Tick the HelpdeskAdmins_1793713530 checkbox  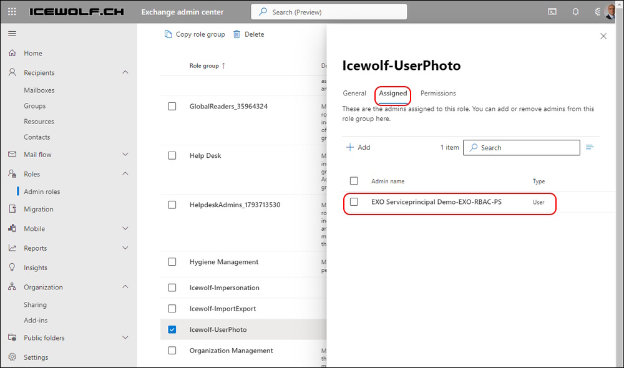point(172,205)
